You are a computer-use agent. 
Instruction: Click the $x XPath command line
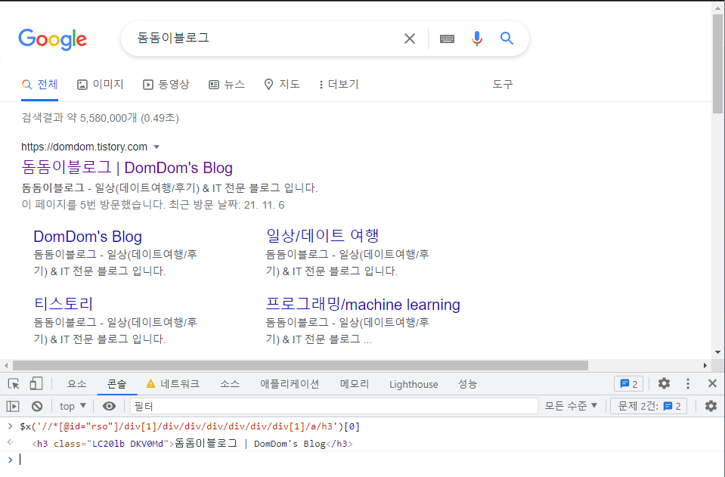click(190, 426)
